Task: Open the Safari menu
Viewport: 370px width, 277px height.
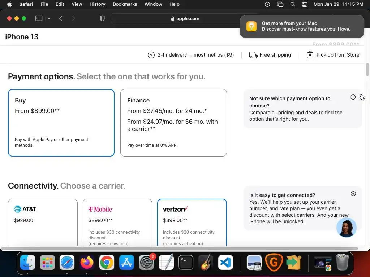Action: point(26,4)
